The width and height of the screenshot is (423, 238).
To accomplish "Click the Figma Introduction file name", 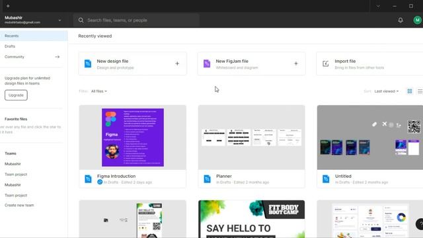I will 116,176.
